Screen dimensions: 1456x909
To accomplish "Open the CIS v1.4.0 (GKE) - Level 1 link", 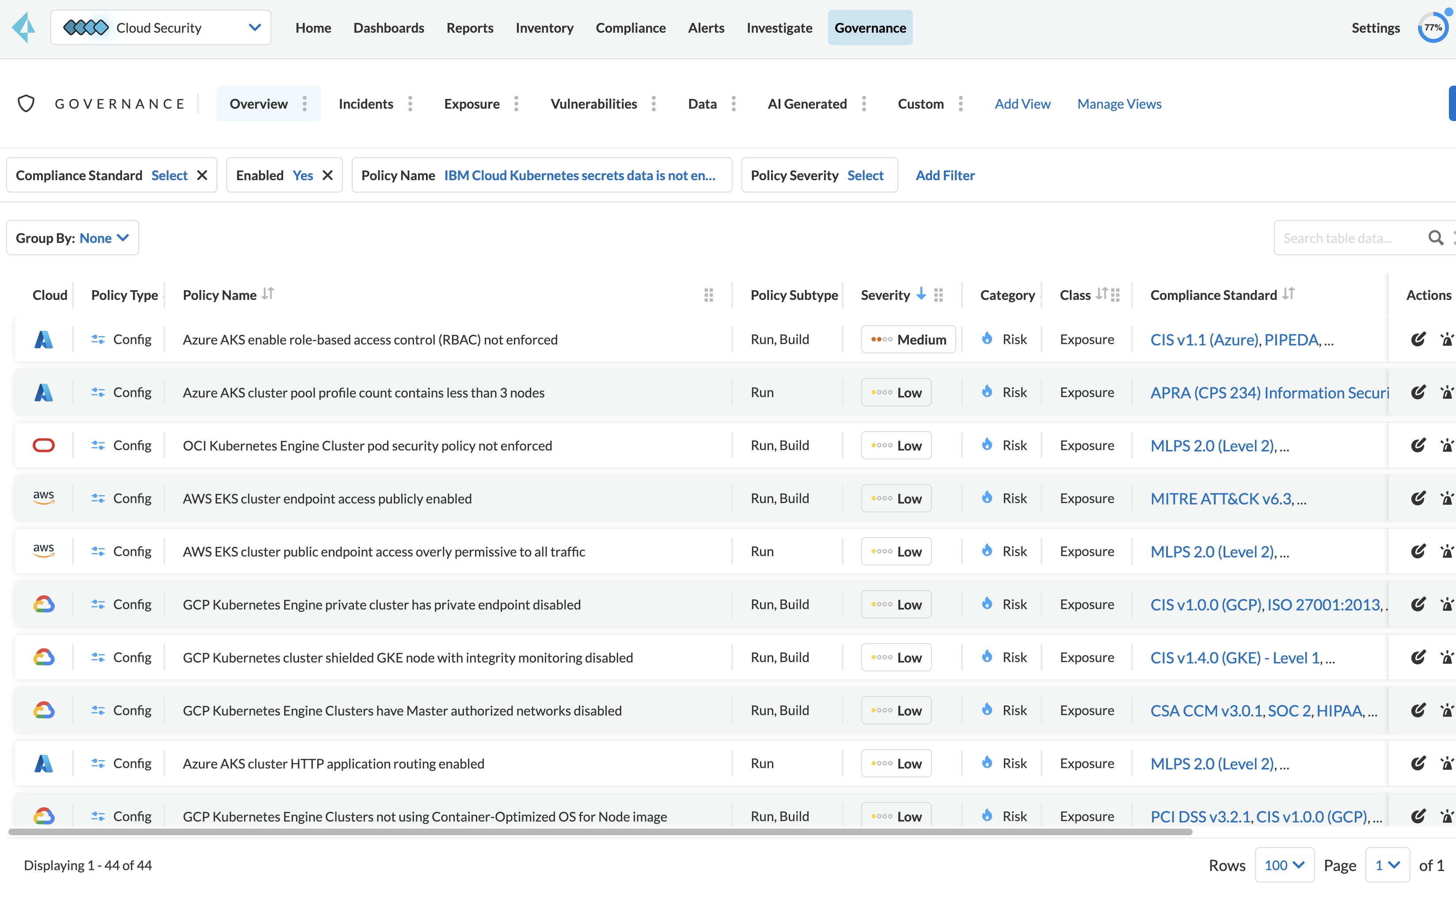I will [1235, 658].
